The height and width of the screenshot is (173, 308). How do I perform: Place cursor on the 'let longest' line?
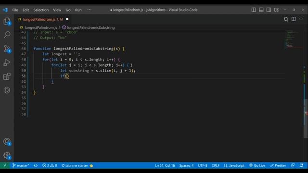point(61,54)
